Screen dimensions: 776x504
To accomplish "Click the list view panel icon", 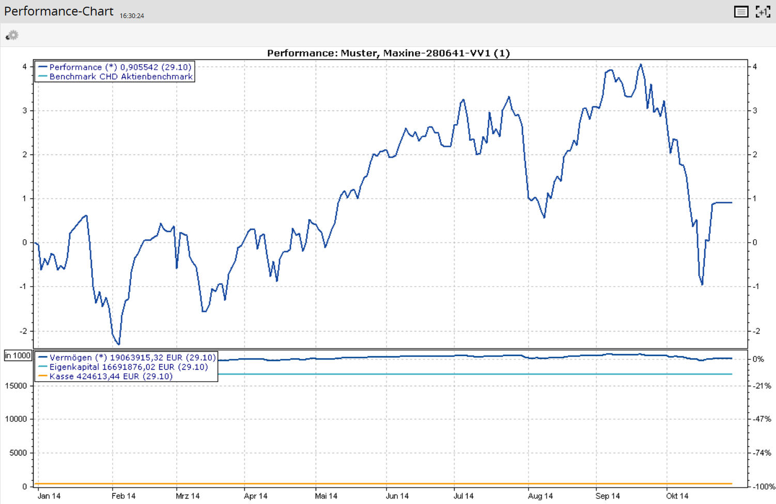I will point(741,12).
